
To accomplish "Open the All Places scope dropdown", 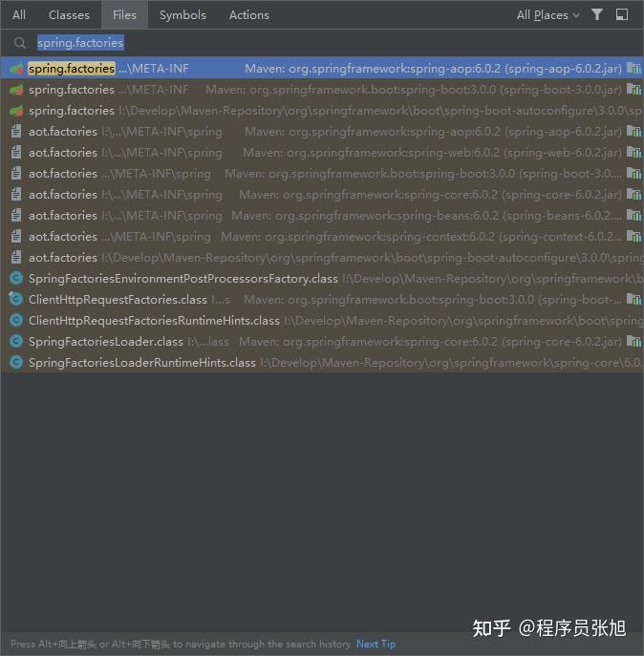I will point(547,15).
